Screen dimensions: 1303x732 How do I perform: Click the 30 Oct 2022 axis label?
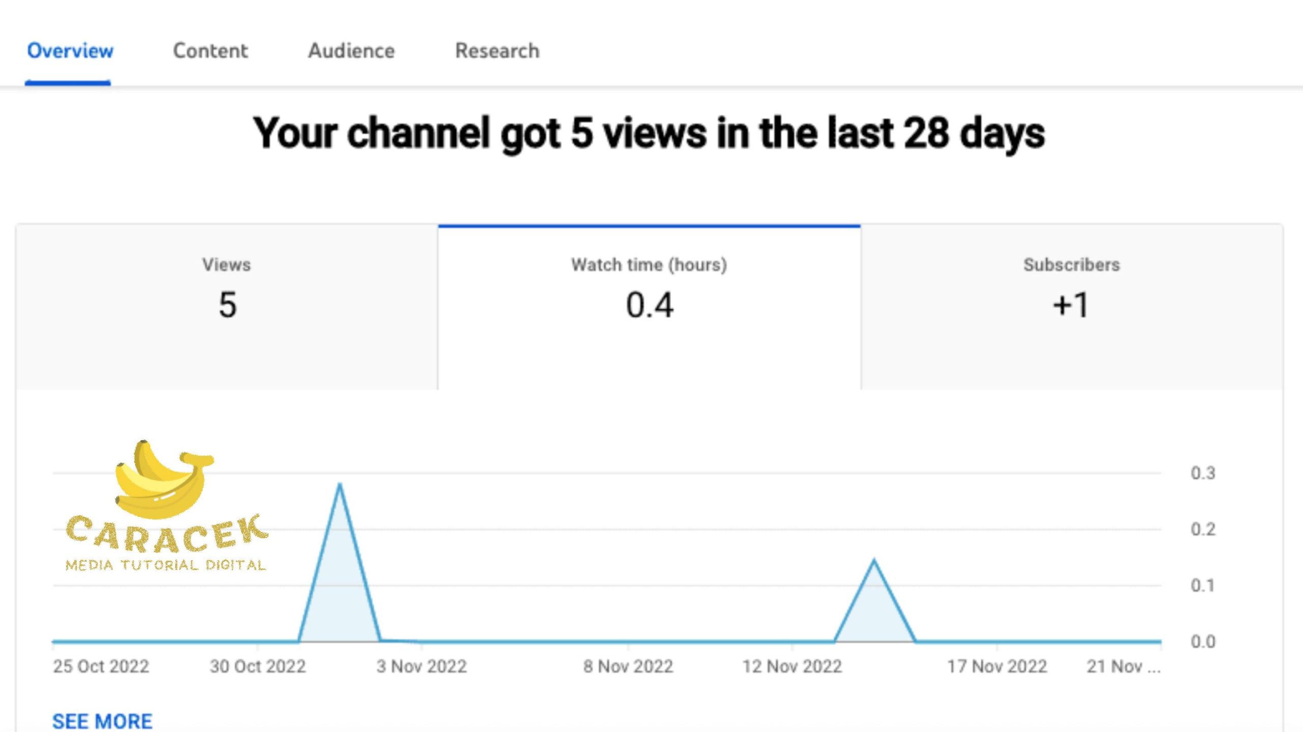point(258,666)
